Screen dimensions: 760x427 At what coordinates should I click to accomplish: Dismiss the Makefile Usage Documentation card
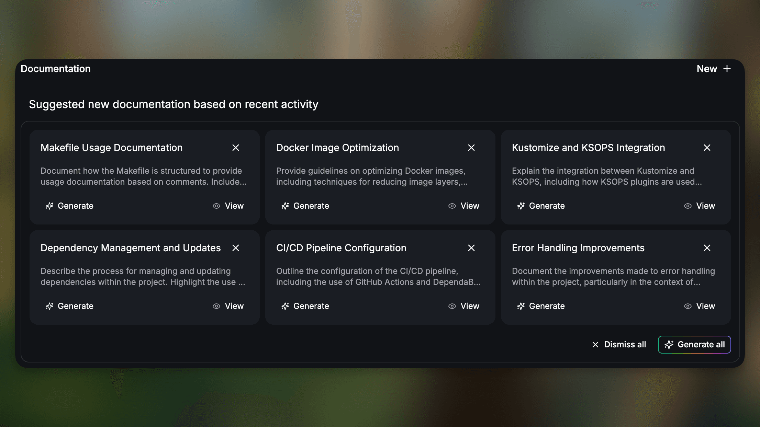[236, 148]
